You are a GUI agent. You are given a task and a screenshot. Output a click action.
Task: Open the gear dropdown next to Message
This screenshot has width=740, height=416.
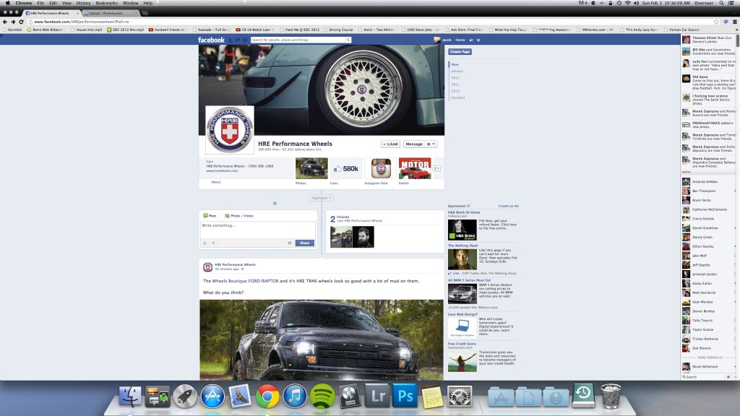pos(431,144)
